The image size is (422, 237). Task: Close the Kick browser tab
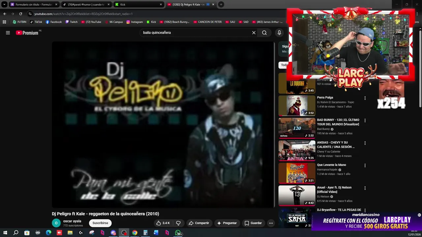[161, 5]
